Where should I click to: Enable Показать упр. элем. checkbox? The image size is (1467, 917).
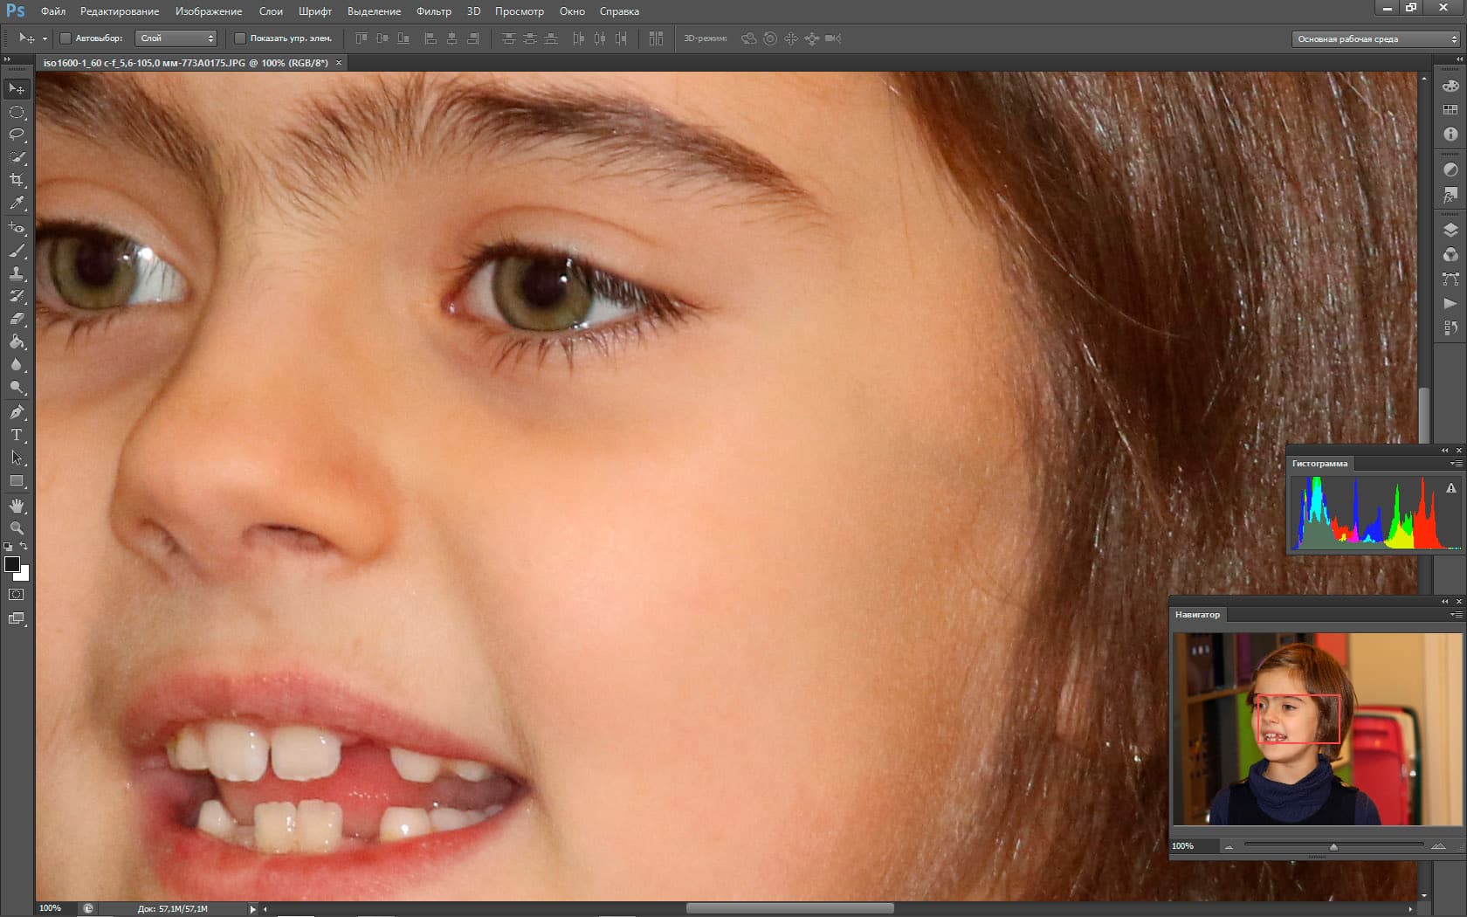pos(240,38)
